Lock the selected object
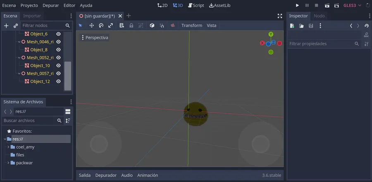 tap(131, 25)
